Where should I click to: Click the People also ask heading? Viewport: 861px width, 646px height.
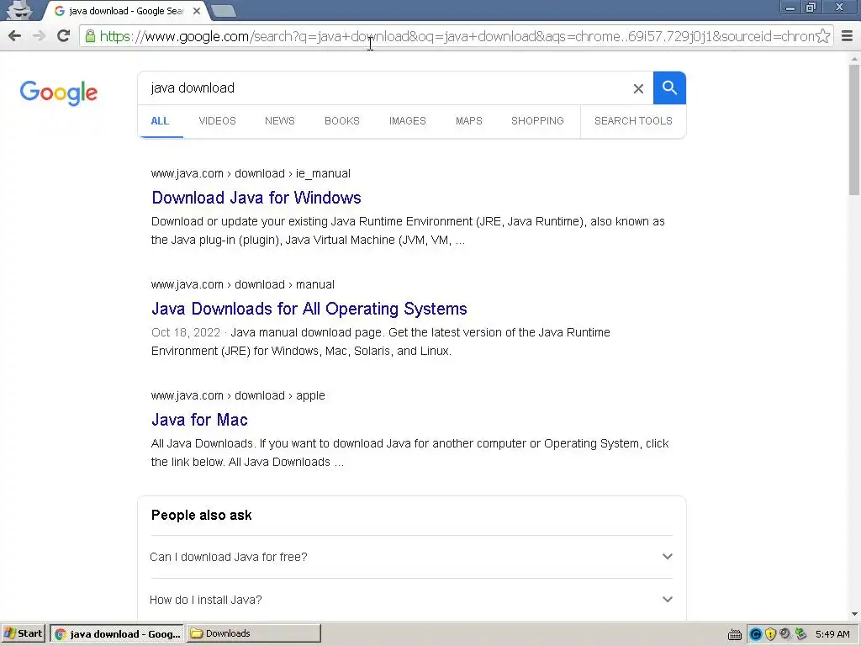pos(202,516)
